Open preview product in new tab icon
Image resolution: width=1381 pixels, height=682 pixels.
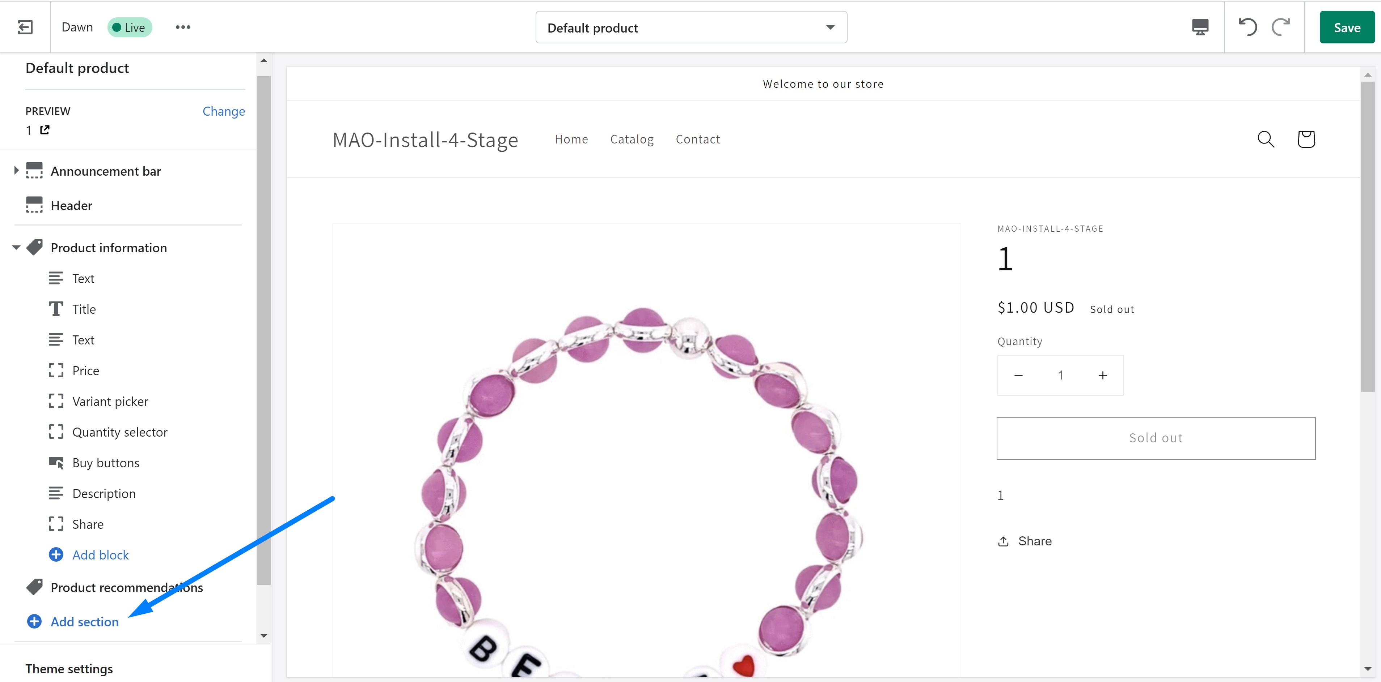(45, 129)
